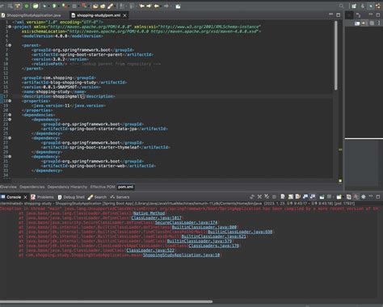Click the editor vertical scrollbar thumb
383x307 pixels.
(x=336, y=55)
